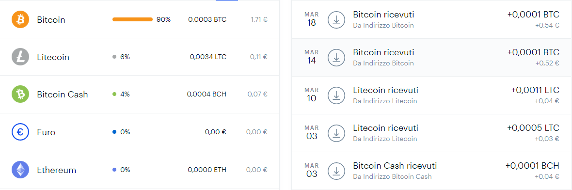Click the orange Bitcoin 90% allocation bar
Viewport: 572px width, 190px height.
coord(132,19)
